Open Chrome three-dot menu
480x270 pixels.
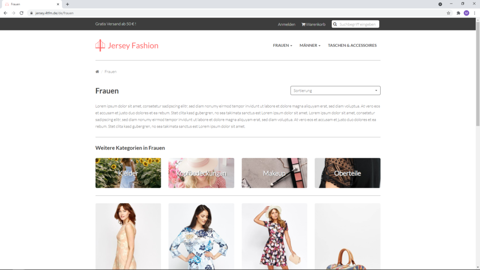tap(474, 13)
